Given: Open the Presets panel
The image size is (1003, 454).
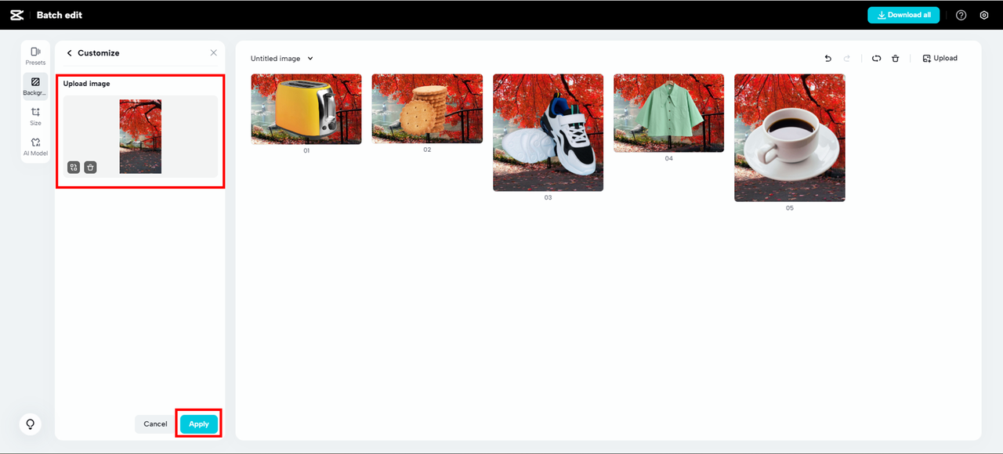Looking at the screenshot, I should pos(35,56).
